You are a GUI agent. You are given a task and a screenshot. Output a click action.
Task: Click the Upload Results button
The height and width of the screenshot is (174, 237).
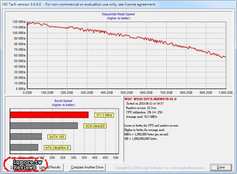(50, 167)
